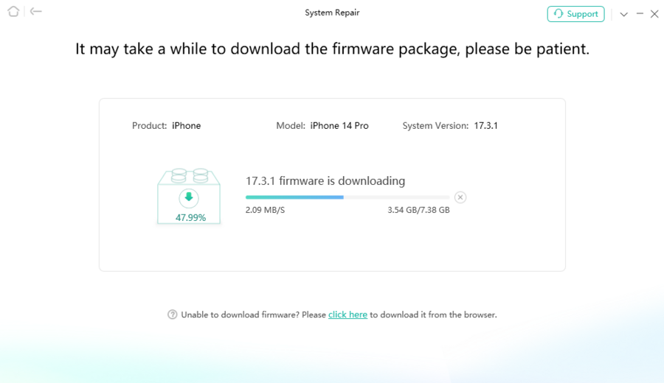The width and height of the screenshot is (664, 383).
Task: Cancel the firmware download with X icon
Action: [x=460, y=197]
